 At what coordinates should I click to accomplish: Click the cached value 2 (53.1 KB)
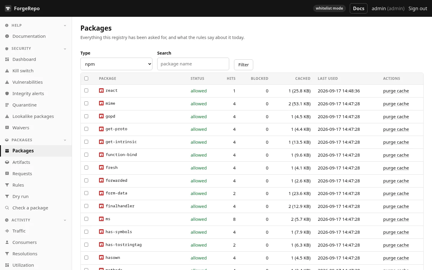pos(299,104)
